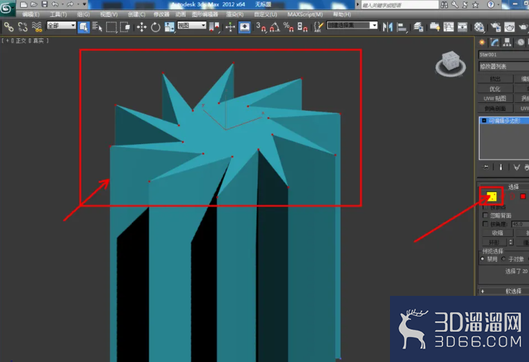The width and height of the screenshot is (529, 362).
Task: Select the Select and Scale tool
Action: pyautogui.click(x=170, y=26)
